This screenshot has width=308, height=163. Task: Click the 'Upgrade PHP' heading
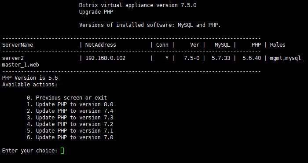(x=96, y=12)
